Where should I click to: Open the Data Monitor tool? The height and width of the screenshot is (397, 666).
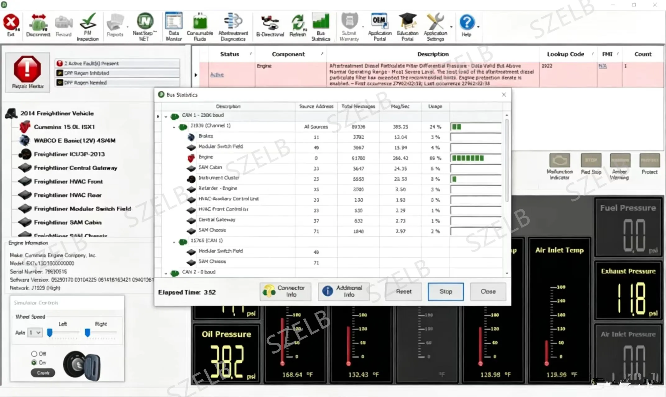(x=174, y=27)
